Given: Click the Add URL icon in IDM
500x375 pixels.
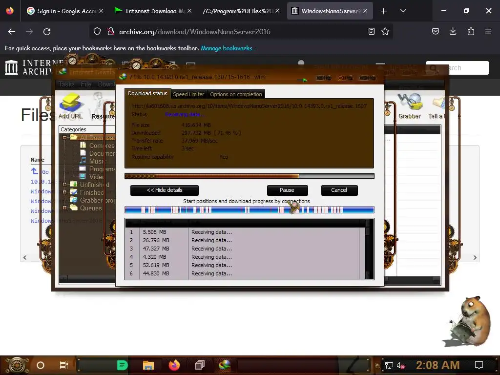Looking at the screenshot, I should (70, 106).
